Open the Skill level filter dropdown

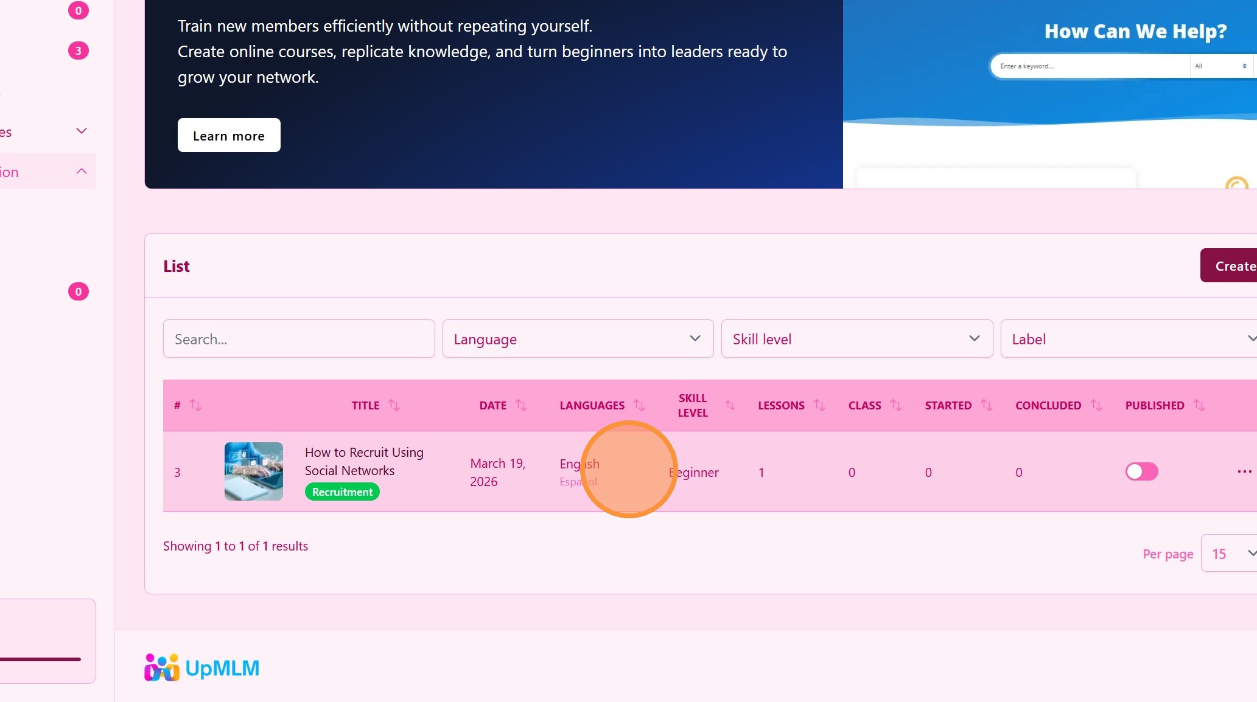[x=856, y=339]
